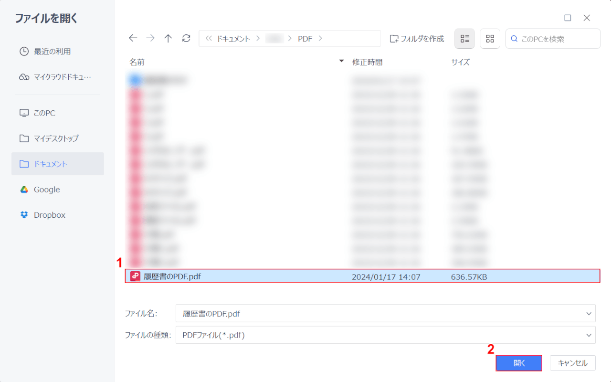Expand the chevron after ドキュメント breadcrumb

pos(258,39)
